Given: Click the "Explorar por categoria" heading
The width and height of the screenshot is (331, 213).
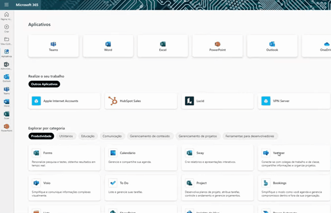Looking at the screenshot, I should click(47, 128).
